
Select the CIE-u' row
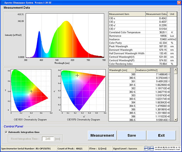(x=143, y=25)
